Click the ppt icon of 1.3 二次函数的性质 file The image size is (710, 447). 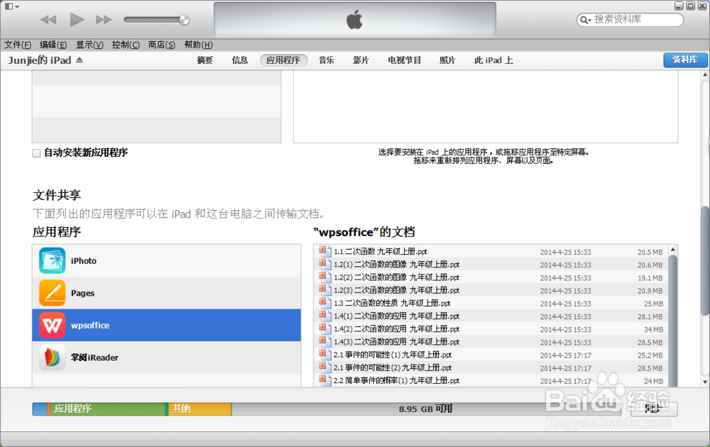[324, 302]
